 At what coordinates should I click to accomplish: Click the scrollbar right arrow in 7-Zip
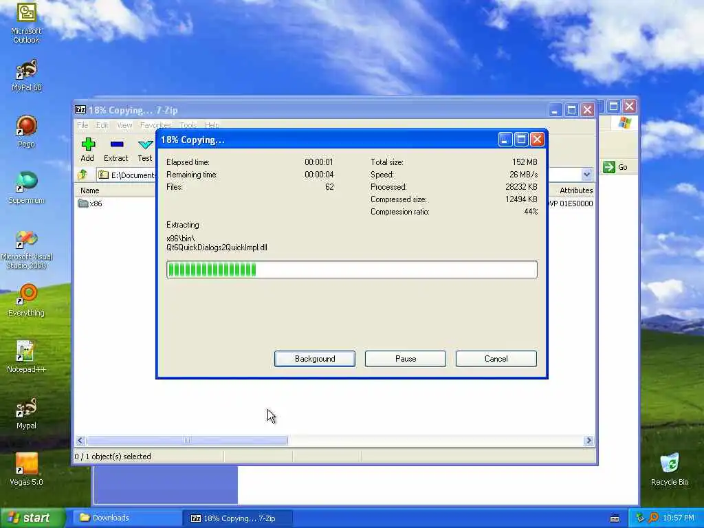(x=588, y=441)
